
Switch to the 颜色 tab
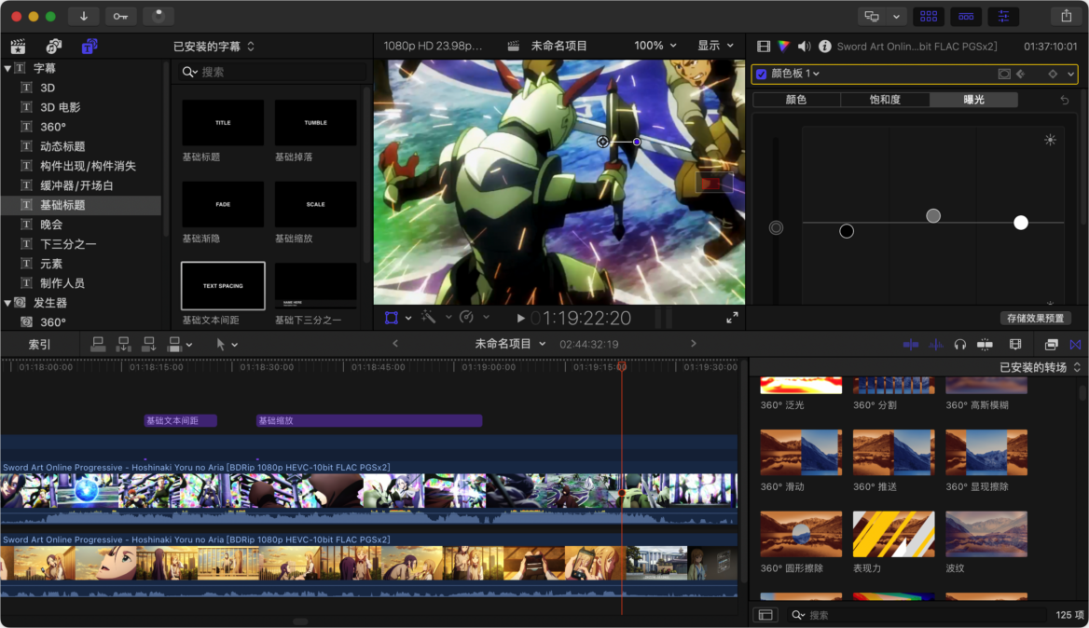(796, 100)
